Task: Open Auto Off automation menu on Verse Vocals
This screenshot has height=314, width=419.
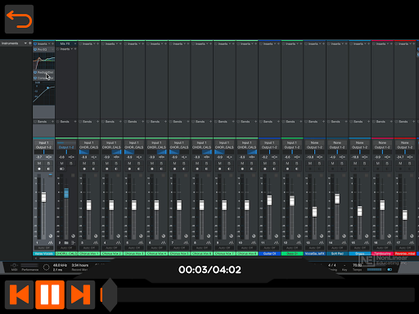Action: coord(43,248)
